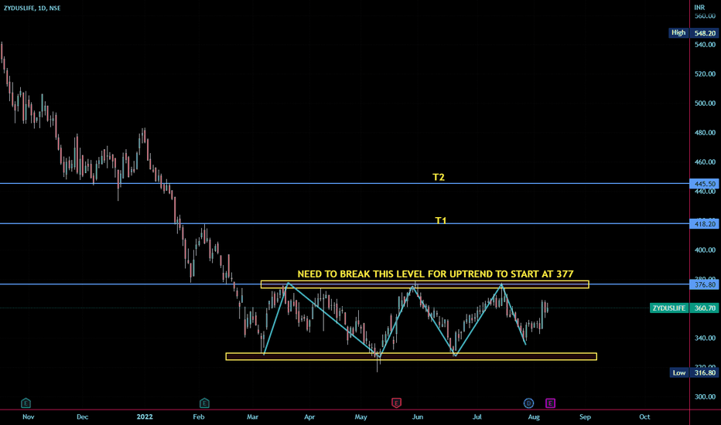Select the T1 text annotation
Image resolution: width=721 pixels, height=425 pixels.
click(440, 220)
